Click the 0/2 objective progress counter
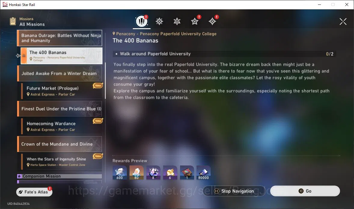 tap(330, 54)
